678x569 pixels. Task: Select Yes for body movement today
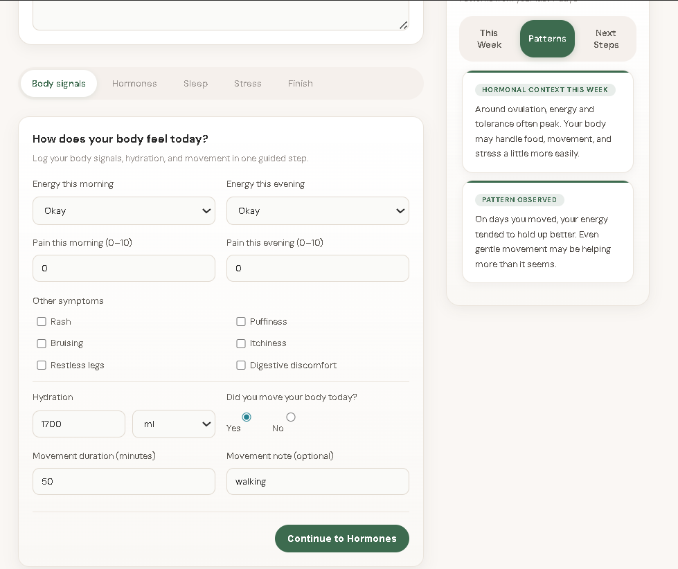tap(247, 417)
